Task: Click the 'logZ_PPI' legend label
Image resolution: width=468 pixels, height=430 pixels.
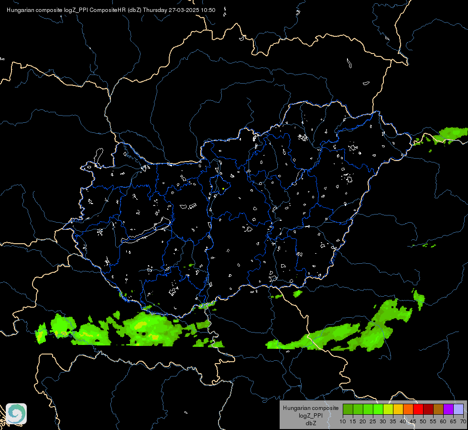Action: click(x=311, y=415)
